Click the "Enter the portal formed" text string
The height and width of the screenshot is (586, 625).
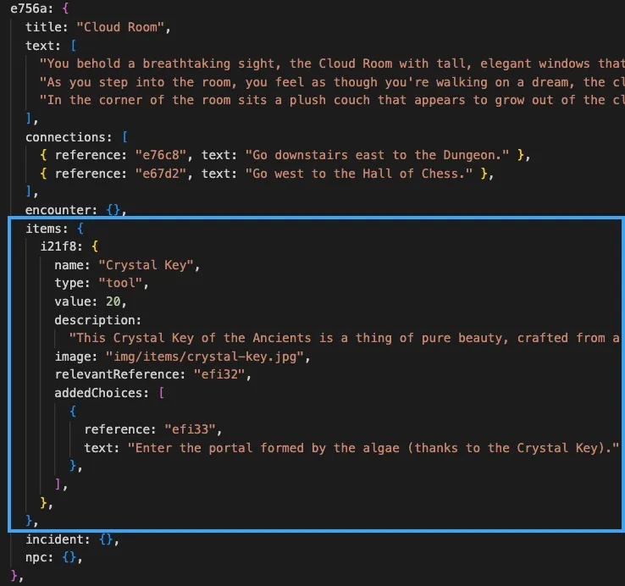[x=373, y=448]
